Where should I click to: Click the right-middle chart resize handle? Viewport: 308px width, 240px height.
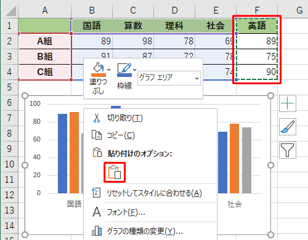[271, 166]
